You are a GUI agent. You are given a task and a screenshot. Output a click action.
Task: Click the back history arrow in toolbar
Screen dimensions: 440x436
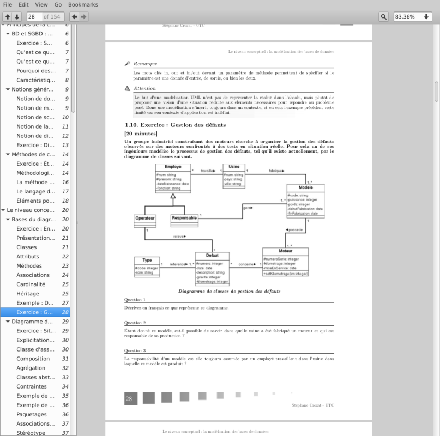[x=75, y=17]
